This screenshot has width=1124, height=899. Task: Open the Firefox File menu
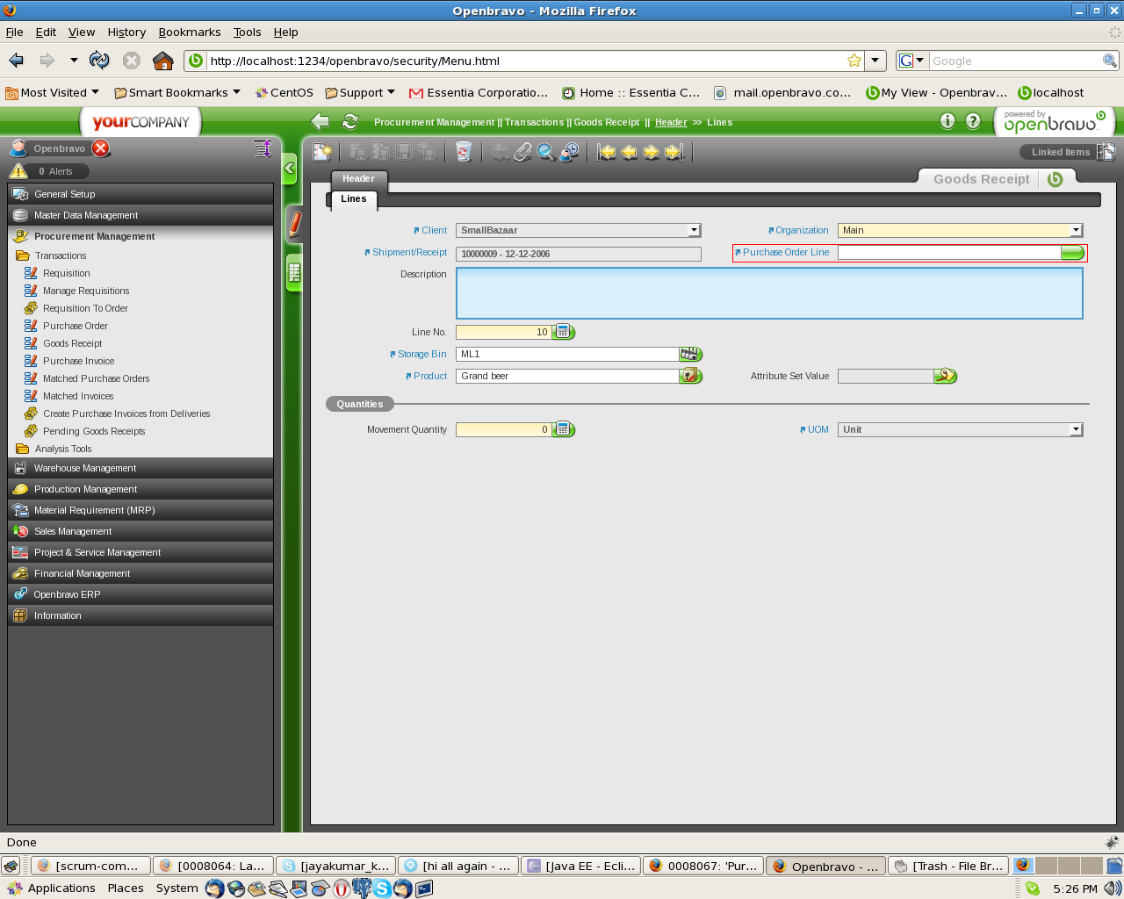pyautogui.click(x=14, y=32)
